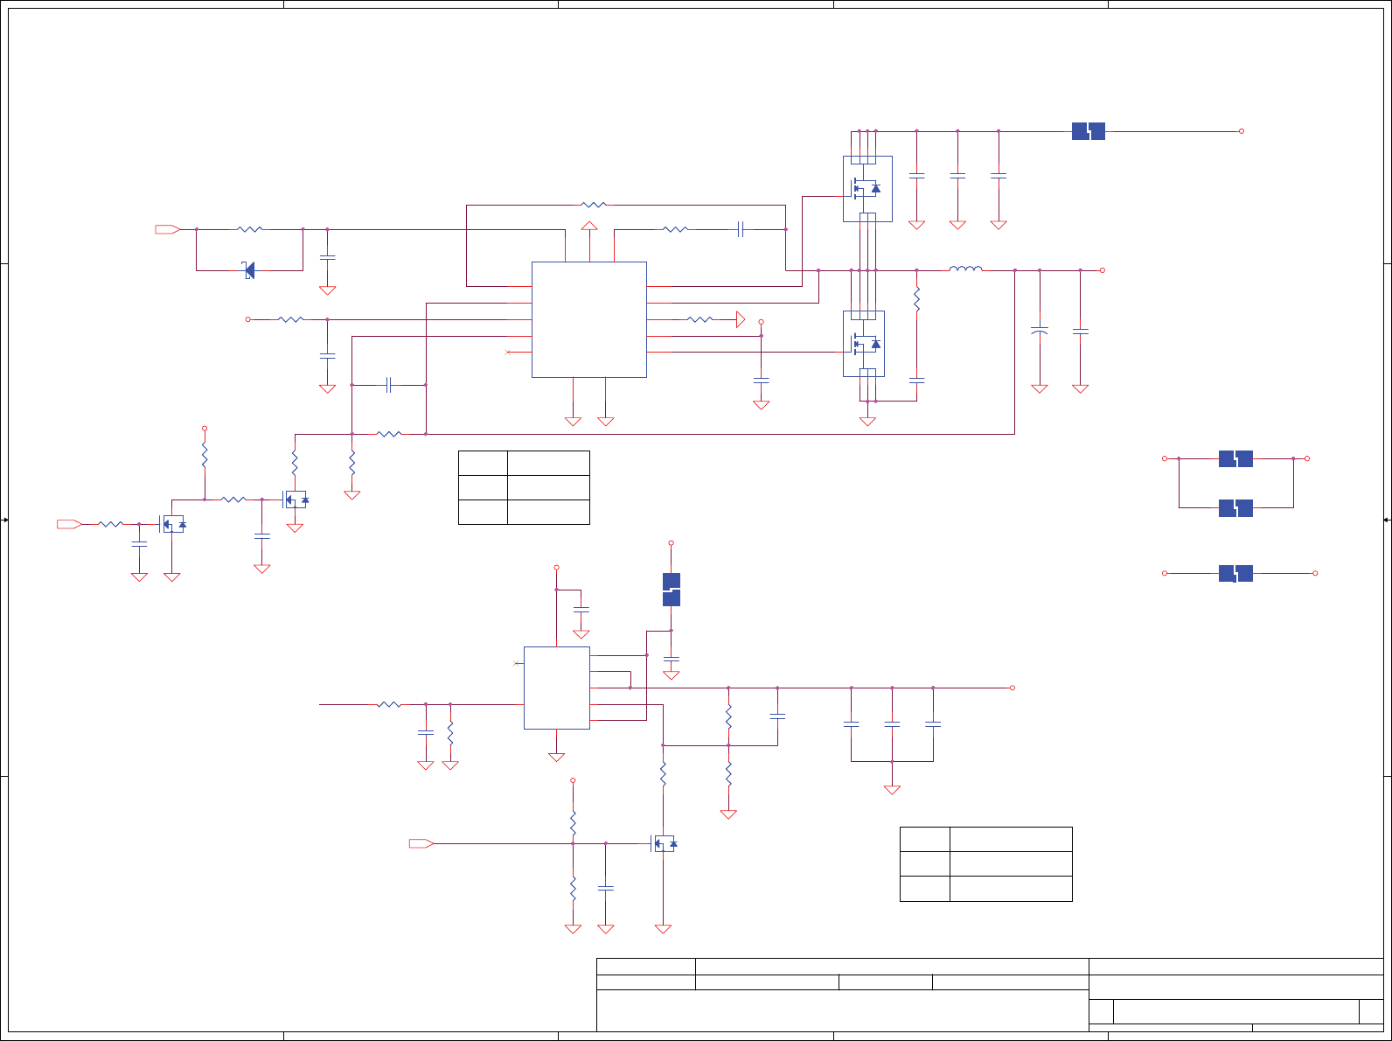The image size is (1392, 1041).
Task: Click the small MOSFET beside the leftmost port
Action: pyautogui.click(x=172, y=524)
